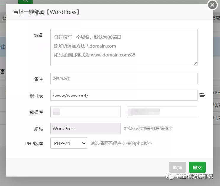Expand the PHP-74 version dropdown
The image size is (220, 186).
click(69, 143)
